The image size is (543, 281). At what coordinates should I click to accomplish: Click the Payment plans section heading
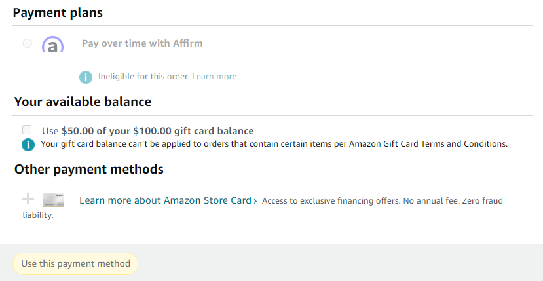coord(58,13)
